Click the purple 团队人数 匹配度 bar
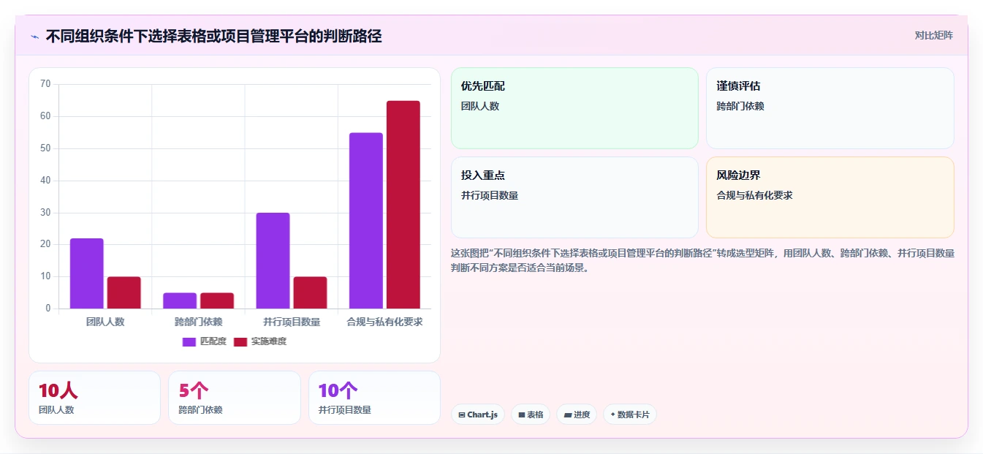Viewport: 983px width, 454px height. tap(87, 273)
